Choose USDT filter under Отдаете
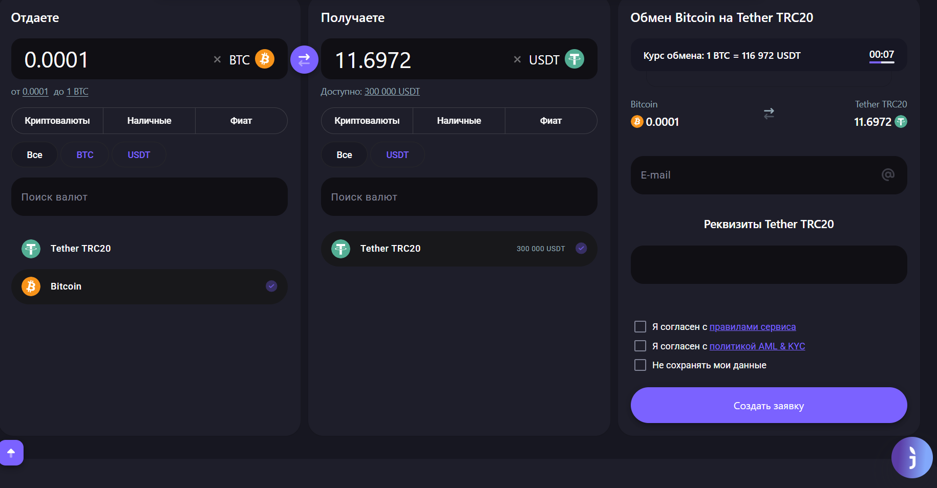937x488 pixels. tap(139, 154)
